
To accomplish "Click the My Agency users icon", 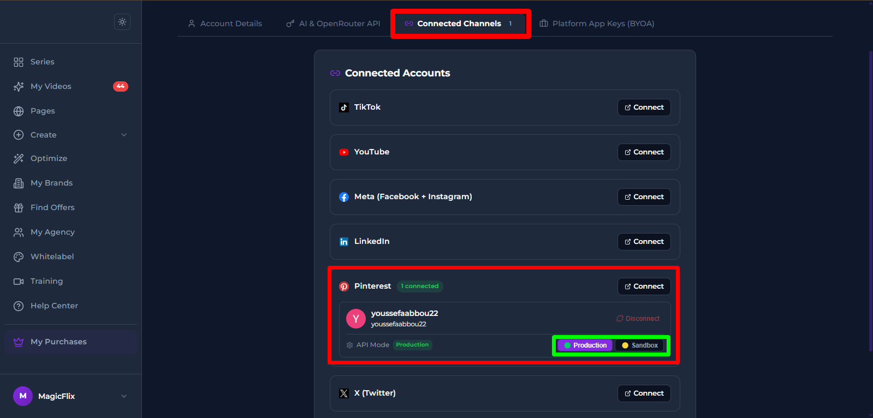I will tap(19, 232).
